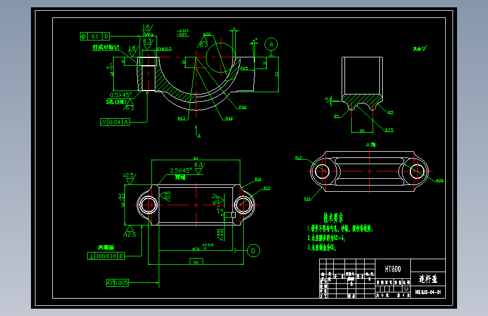Select the position tolerance symbol in the 0.1 frame
The height and width of the screenshot is (316, 488).
(83, 37)
